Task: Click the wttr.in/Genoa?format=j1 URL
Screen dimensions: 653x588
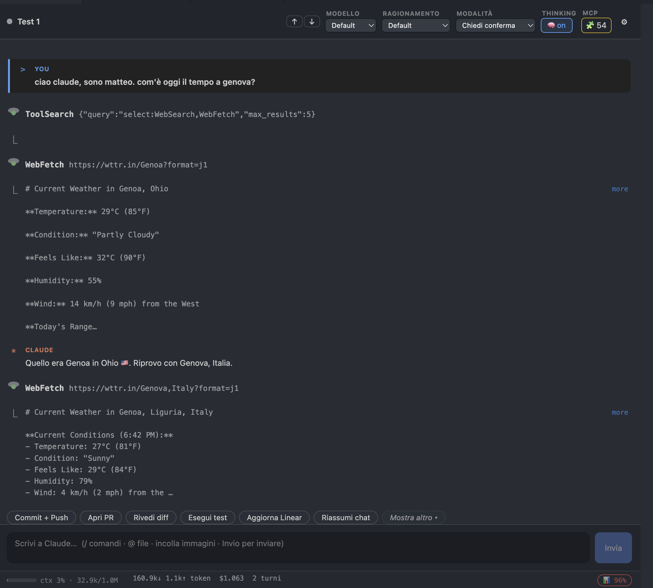Action: click(138, 165)
